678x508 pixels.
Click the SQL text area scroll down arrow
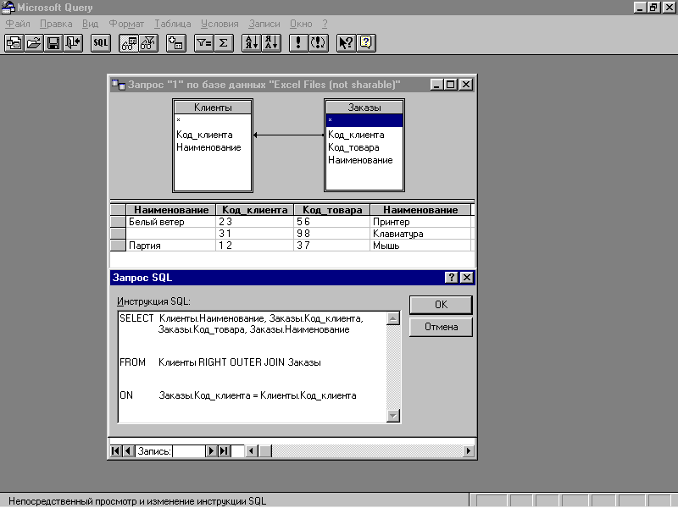[x=393, y=416]
